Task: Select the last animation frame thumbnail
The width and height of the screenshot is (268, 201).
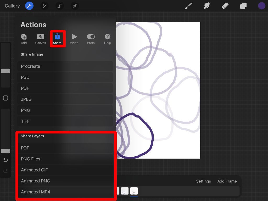Action: click(134, 191)
